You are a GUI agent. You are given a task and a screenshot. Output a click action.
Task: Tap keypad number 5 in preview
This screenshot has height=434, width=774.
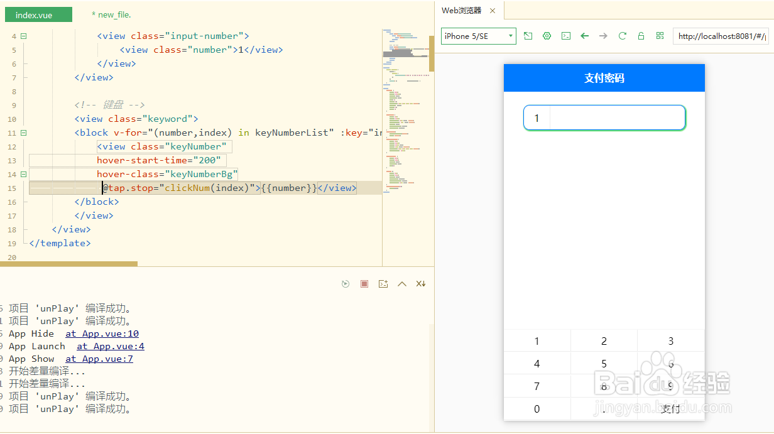(604, 364)
